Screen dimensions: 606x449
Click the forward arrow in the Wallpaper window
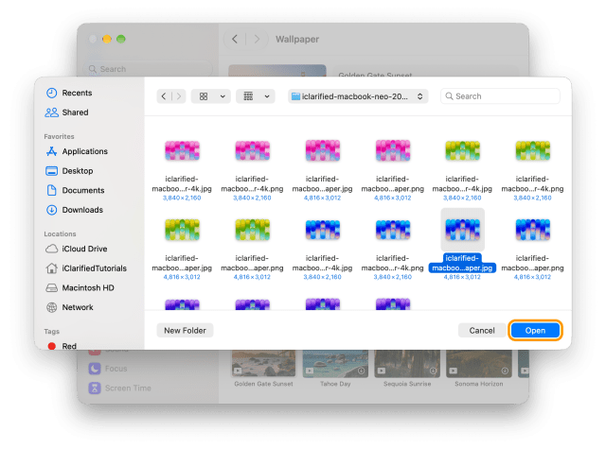pos(257,39)
